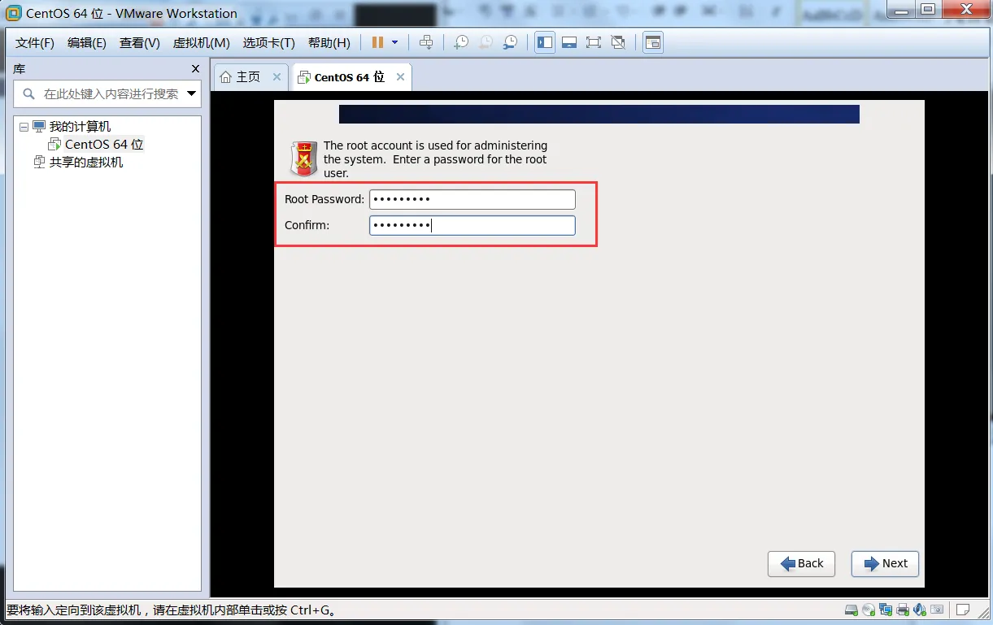Open the 编辑(E) menu
This screenshot has height=625, width=993.
[x=87, y=43]
